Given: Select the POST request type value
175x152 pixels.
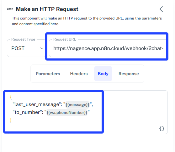Looking at the screenshot, I should pyautogui.click(x=18, y=48).
